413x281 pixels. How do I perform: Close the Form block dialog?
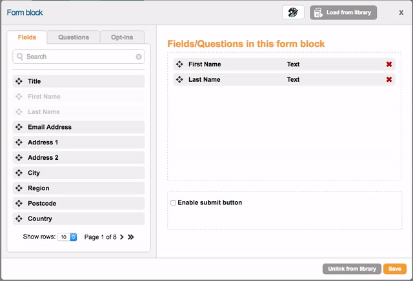pyautogui.click(x=401, y=12)
